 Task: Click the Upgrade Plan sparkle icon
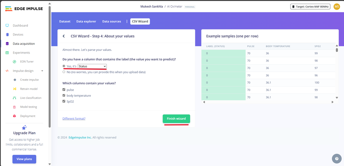point(24,127)
